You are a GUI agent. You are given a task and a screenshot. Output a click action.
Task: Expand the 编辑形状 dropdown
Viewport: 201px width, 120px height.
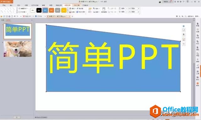pos(23,8)
